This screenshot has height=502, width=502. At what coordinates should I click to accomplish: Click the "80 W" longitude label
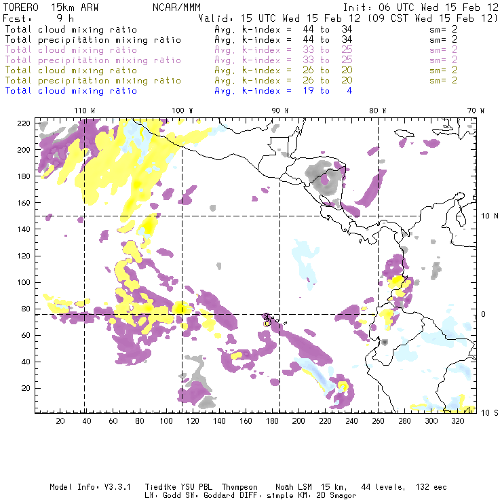pos(378,111)
